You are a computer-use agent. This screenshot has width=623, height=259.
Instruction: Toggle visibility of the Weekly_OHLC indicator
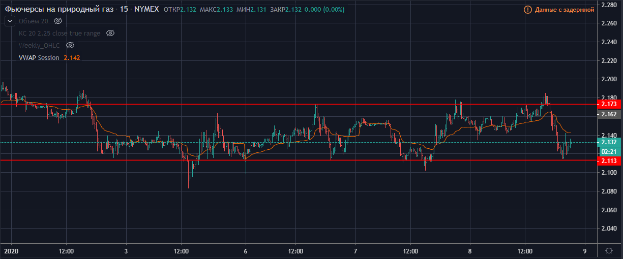coord(71,46)
